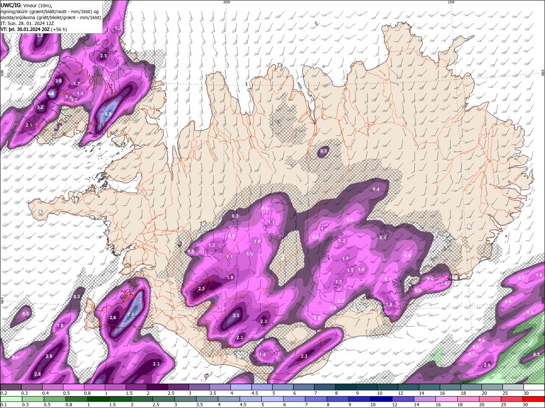This screenshot has width=545, height=408.
Task: Pick the dark teal 8 legend swatch
Action: point(346,387)
